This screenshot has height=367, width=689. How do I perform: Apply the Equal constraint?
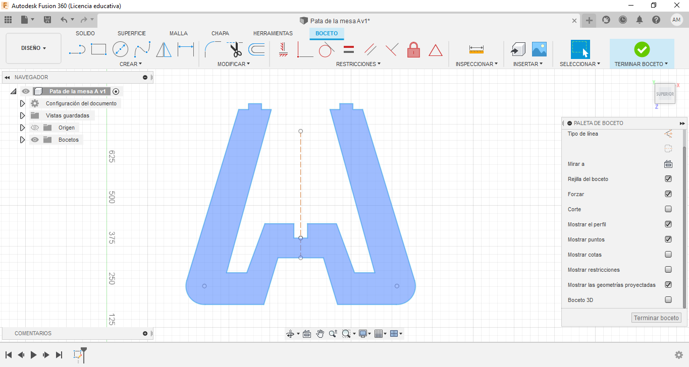pos(348,49)
